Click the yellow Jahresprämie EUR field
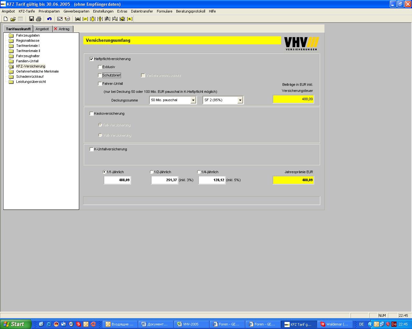Viewport: 412px width, 329px height. click(x=293, y=180)
